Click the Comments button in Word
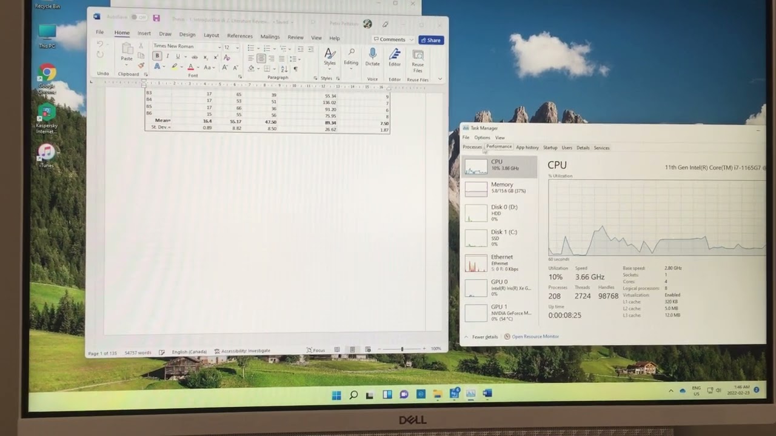 pos(393,40)
